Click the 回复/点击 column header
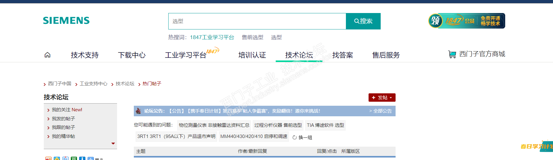Screen dimensions: 553x160 click(327, 151)
